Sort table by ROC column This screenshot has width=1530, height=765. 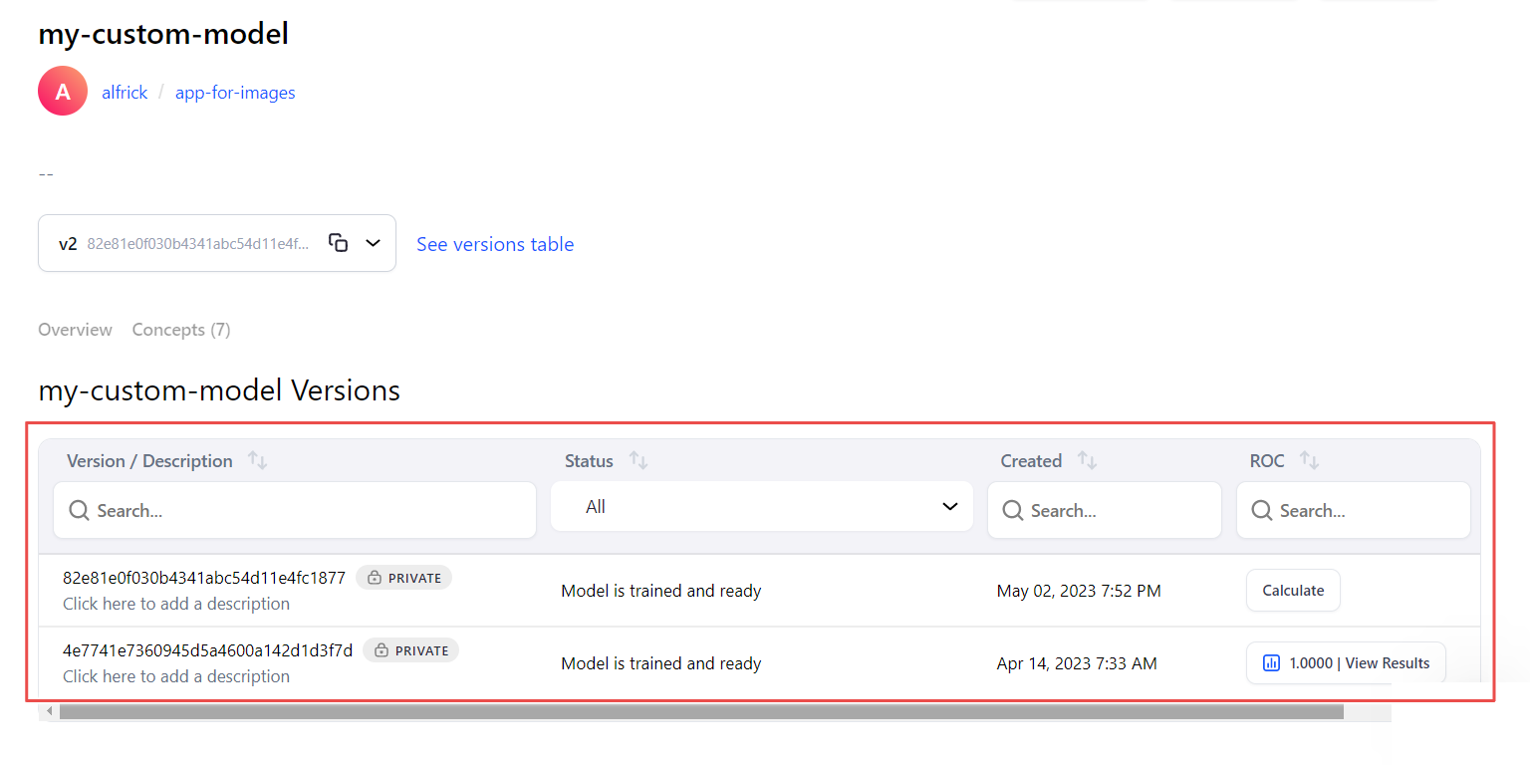click(1310, 461)
